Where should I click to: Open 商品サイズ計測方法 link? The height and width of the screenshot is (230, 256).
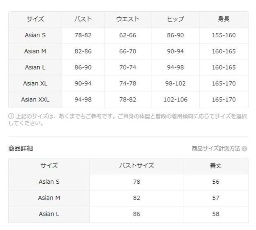click(x=216, y=149)
